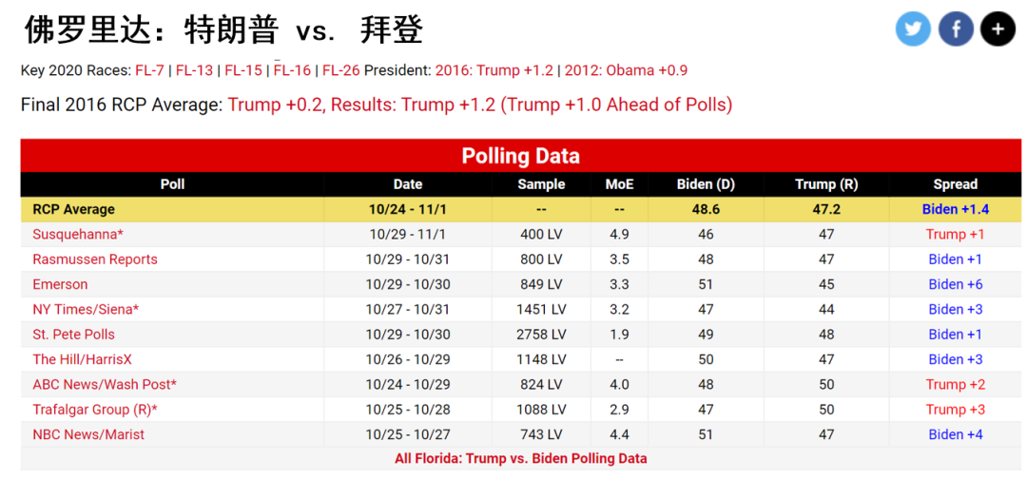Open the FL-7 race link

(x=150, y=70)
